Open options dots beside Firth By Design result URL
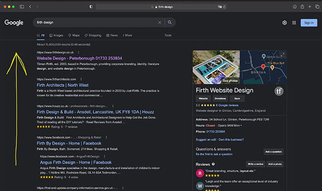The image size is (322, 191). 107,138
